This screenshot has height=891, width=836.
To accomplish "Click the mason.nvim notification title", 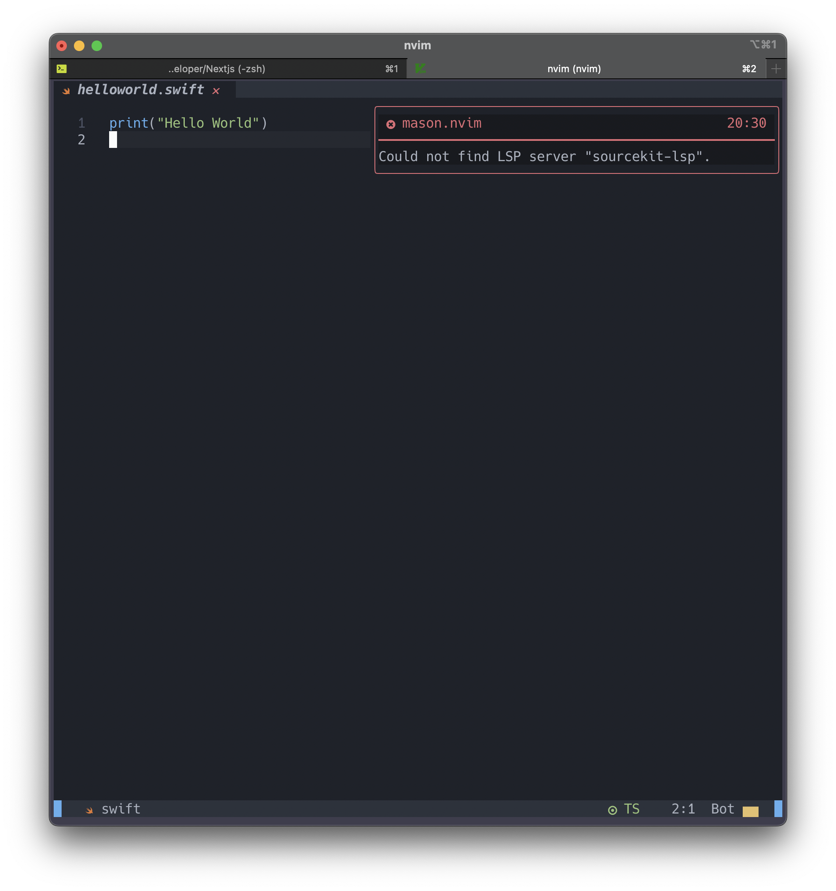I will [442, 123].
